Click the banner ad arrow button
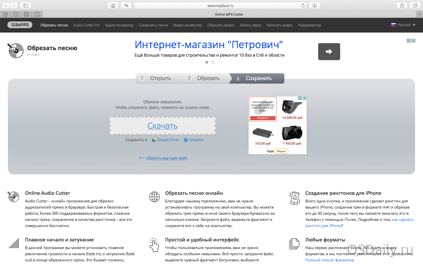 [x=329, y=52]
